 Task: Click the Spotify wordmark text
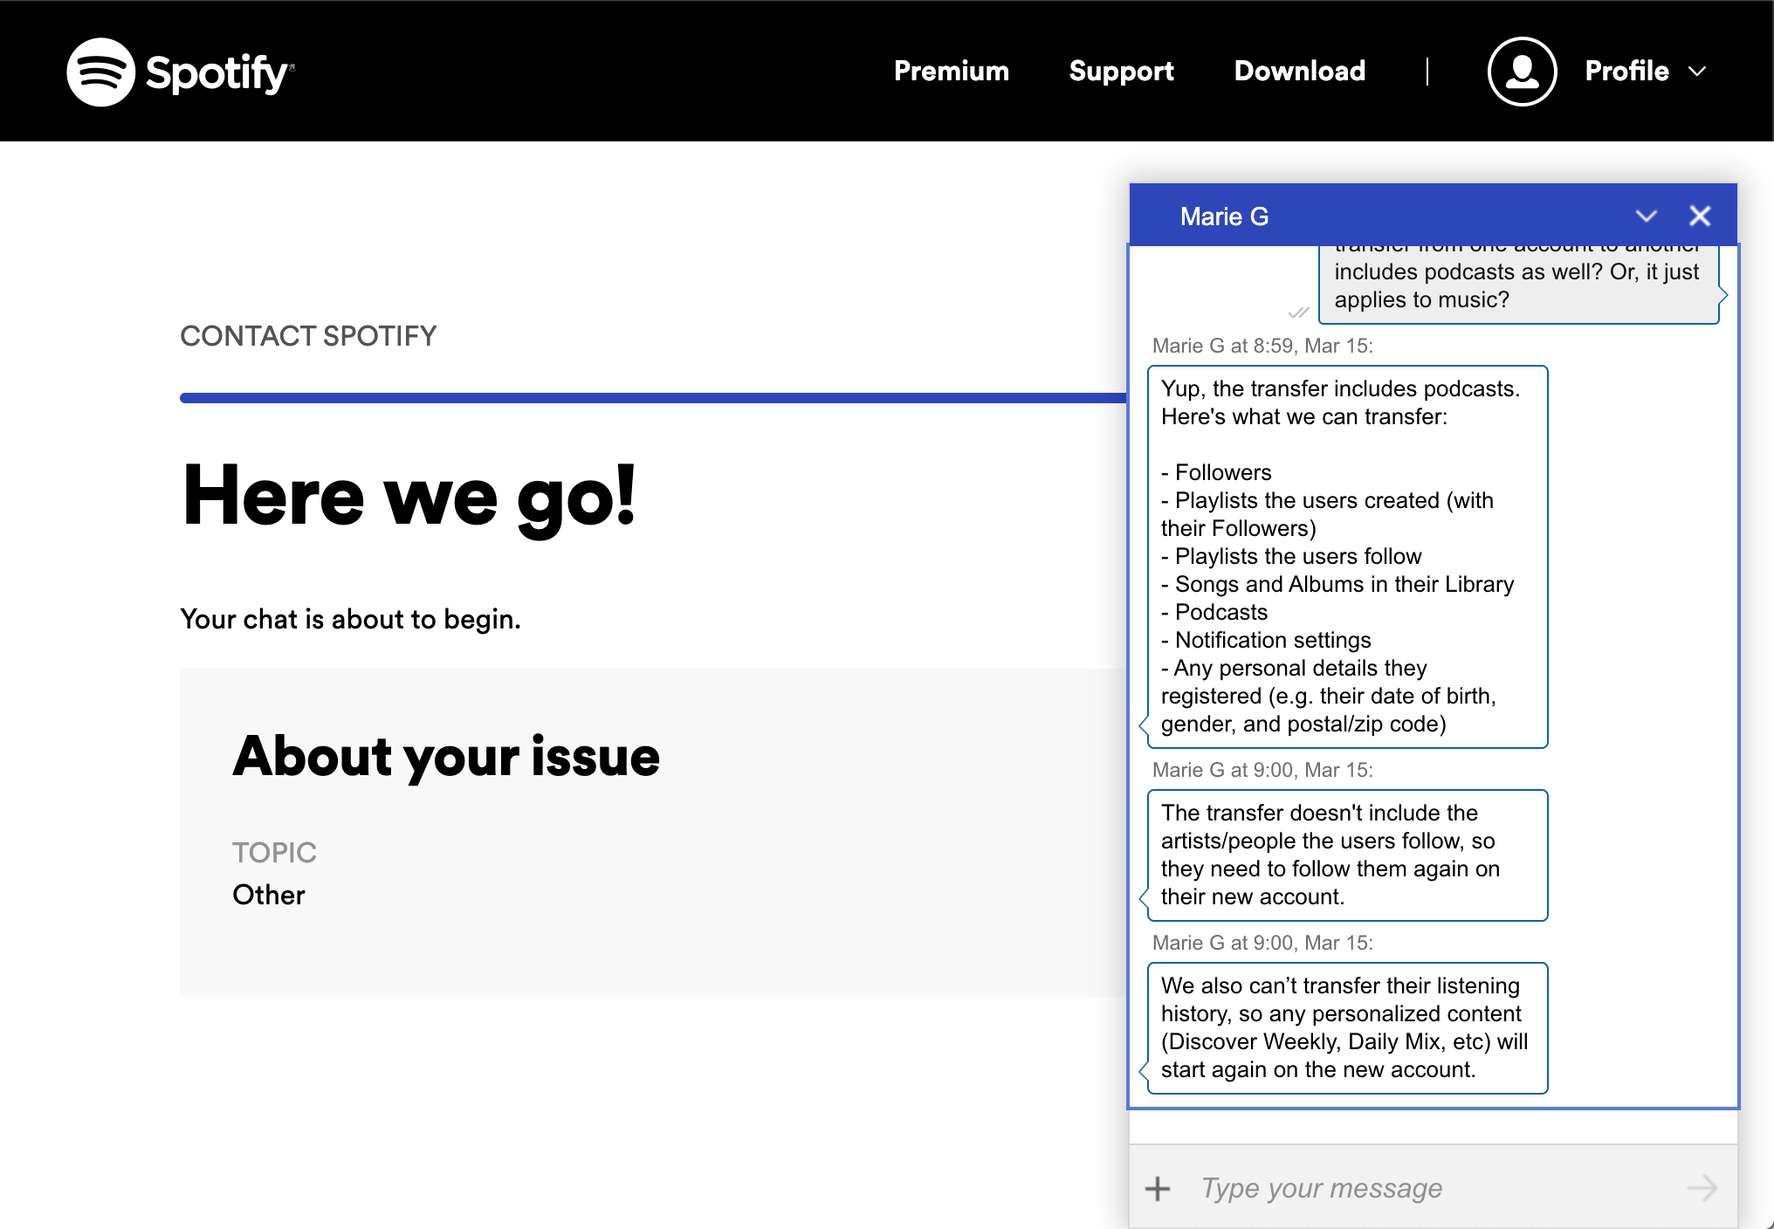point(218,72)
